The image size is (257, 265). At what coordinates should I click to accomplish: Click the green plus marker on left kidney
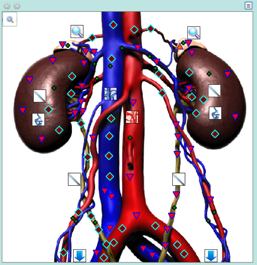[54, 88]
